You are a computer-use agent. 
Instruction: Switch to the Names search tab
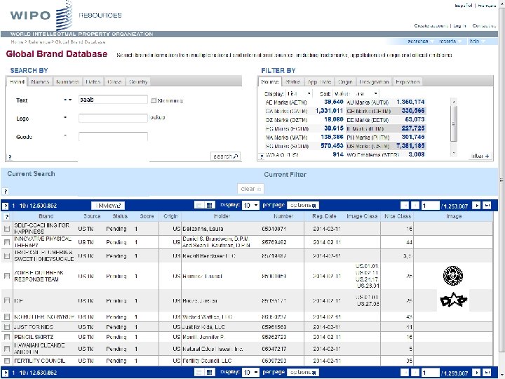[40, 82]
